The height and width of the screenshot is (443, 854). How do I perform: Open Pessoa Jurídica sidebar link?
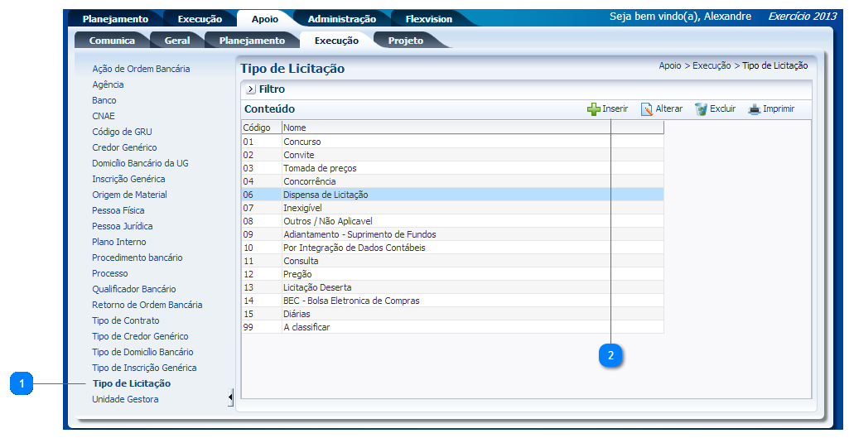[x=122, y=226]
